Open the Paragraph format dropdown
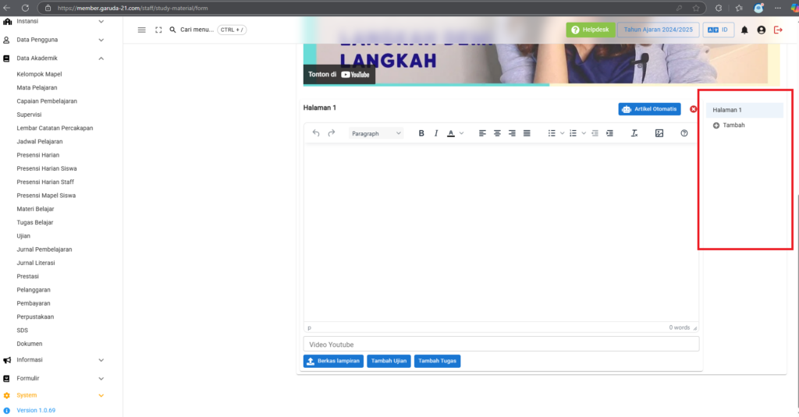Image resolution: width=799 pixels, height=417 pixels. [376, 133]
